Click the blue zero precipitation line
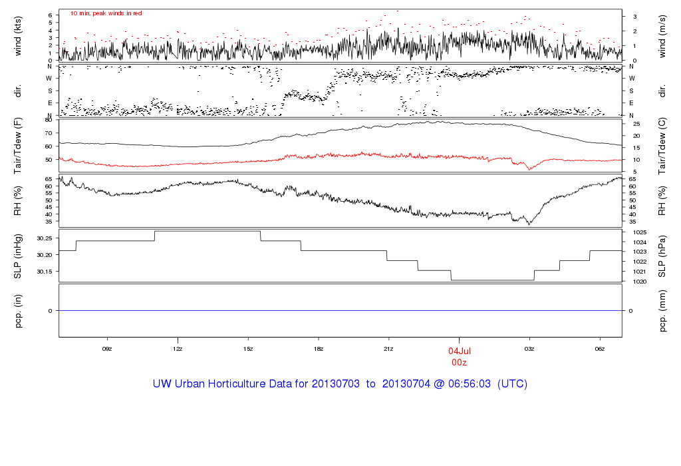 pos(340,310)
